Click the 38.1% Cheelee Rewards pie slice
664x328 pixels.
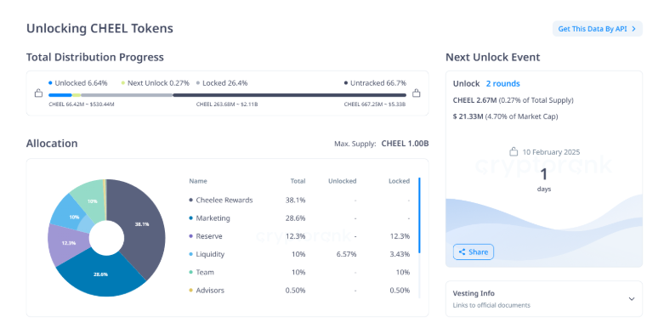(x=142, y=224)
